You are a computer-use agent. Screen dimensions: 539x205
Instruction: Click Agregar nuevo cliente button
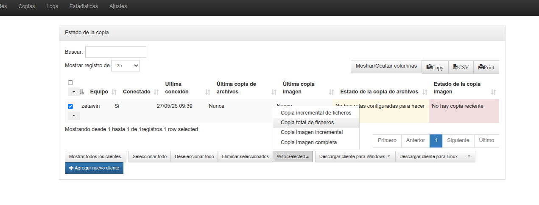pyautogui.click(x=94, y=168)
